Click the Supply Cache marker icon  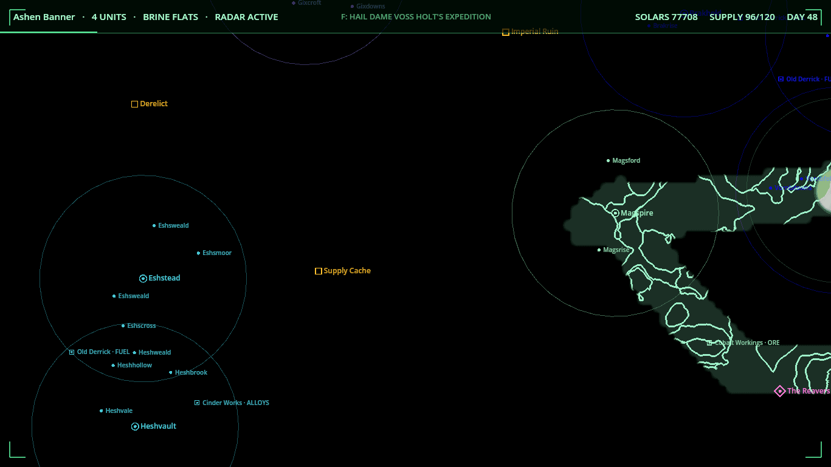tap(318, 271)
